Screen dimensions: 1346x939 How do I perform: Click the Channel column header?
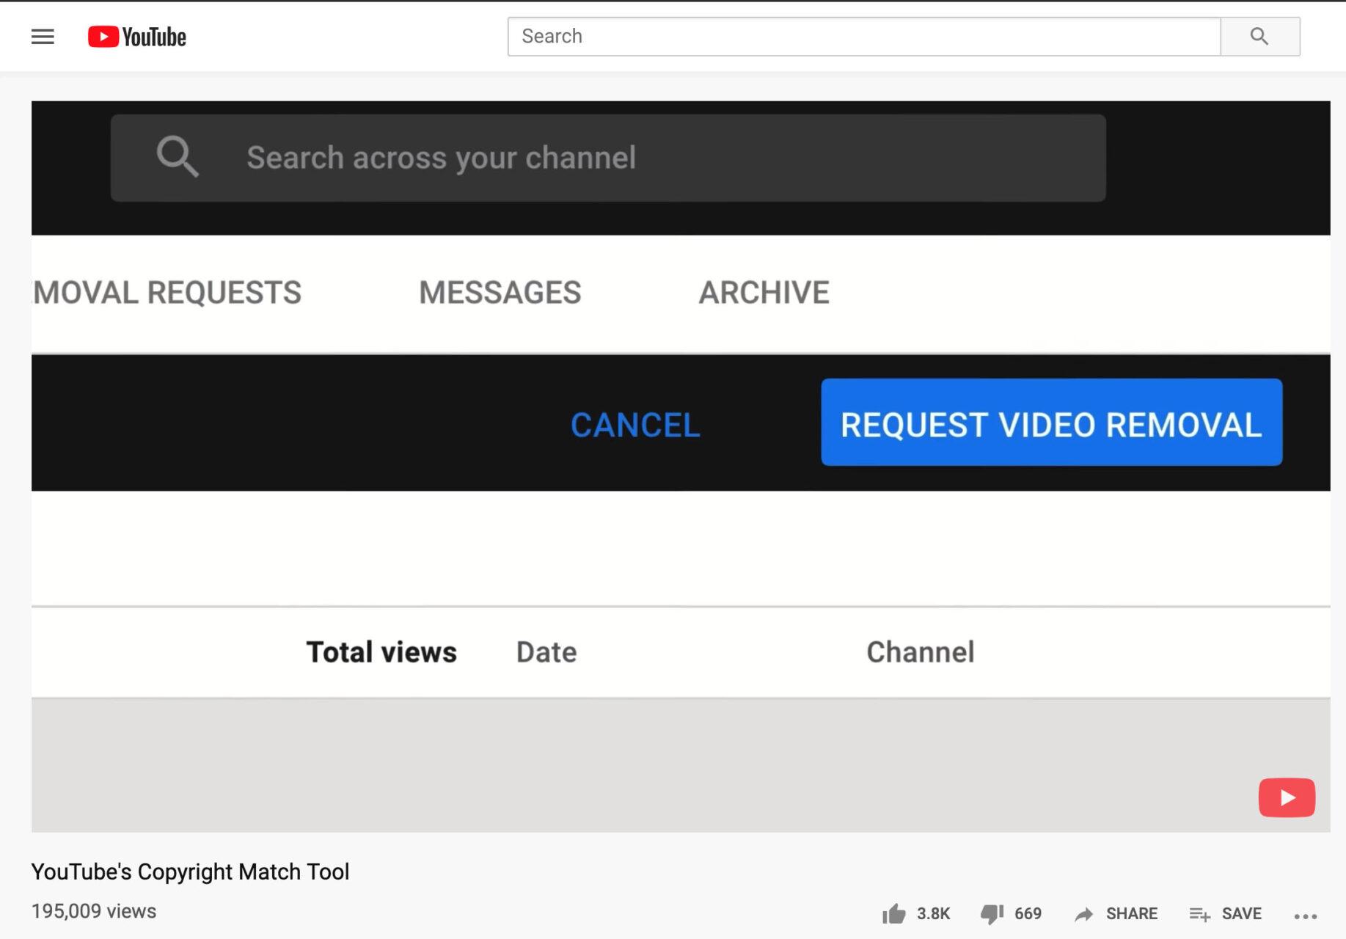coord(921,652)
